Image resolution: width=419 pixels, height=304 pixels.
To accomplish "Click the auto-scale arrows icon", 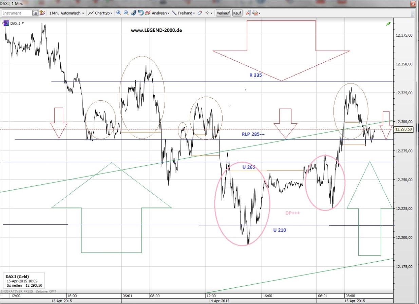I will [134, 13].
